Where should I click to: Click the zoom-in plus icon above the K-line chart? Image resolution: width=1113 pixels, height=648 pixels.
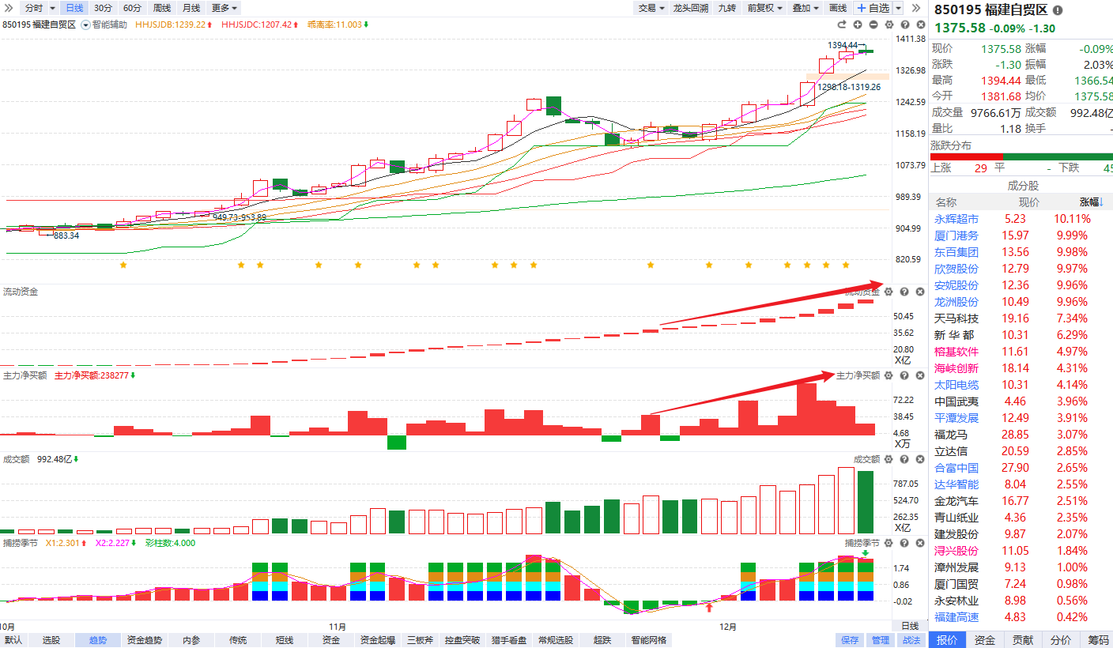click(x=857, y=24)
